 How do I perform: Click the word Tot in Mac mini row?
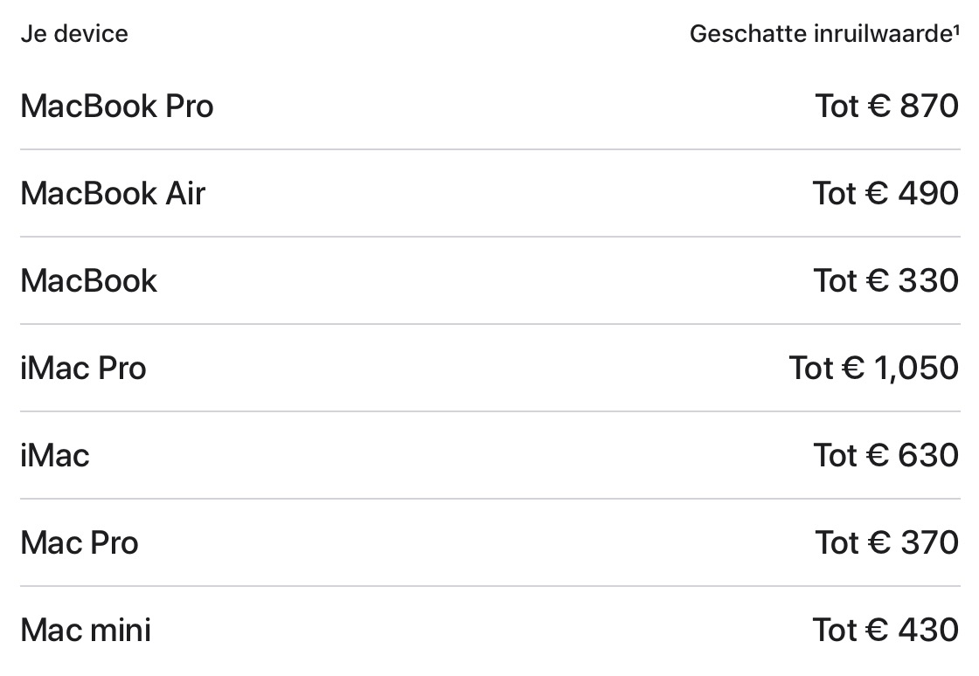pyautogui.click(x=835, y=630)
